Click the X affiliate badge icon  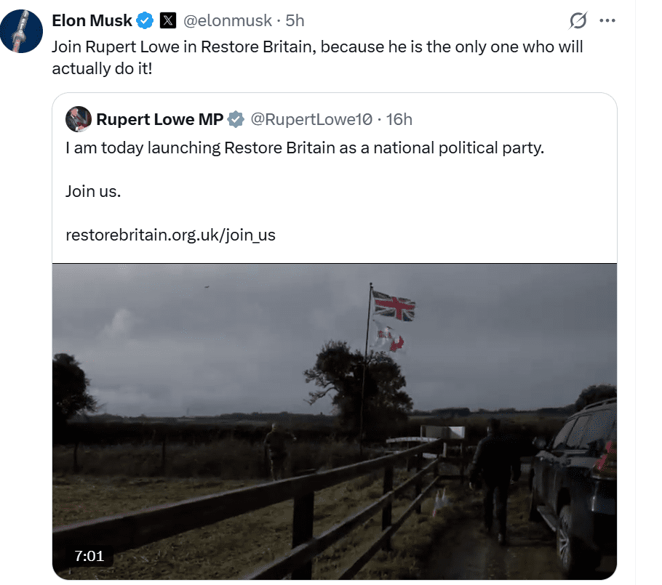(x=168, y=21)
